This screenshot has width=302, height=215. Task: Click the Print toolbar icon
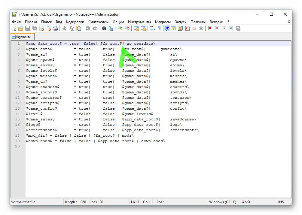(x=55, y=28)
